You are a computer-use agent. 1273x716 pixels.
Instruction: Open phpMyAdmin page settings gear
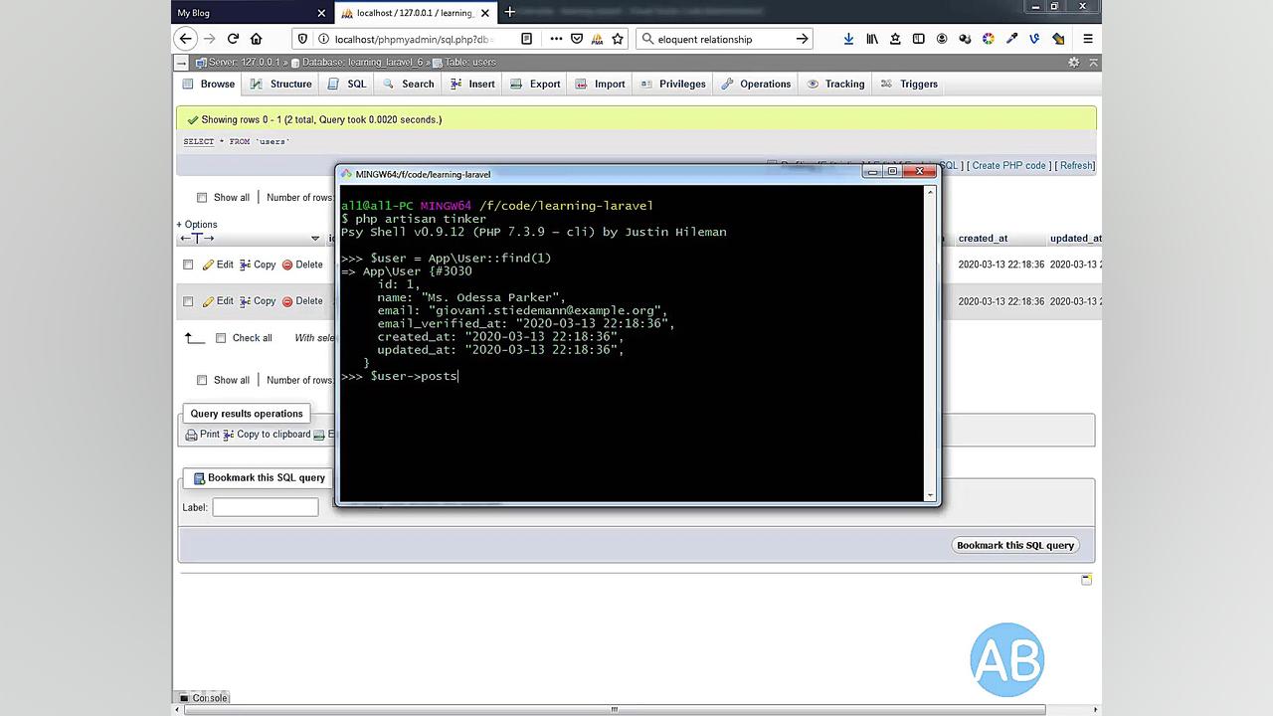pyautogui.click(x=1074, y=62)
